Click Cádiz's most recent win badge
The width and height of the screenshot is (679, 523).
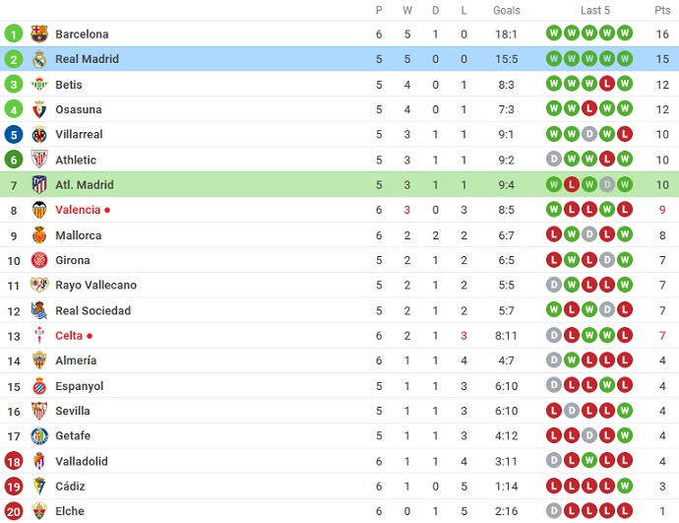point(626,486)
